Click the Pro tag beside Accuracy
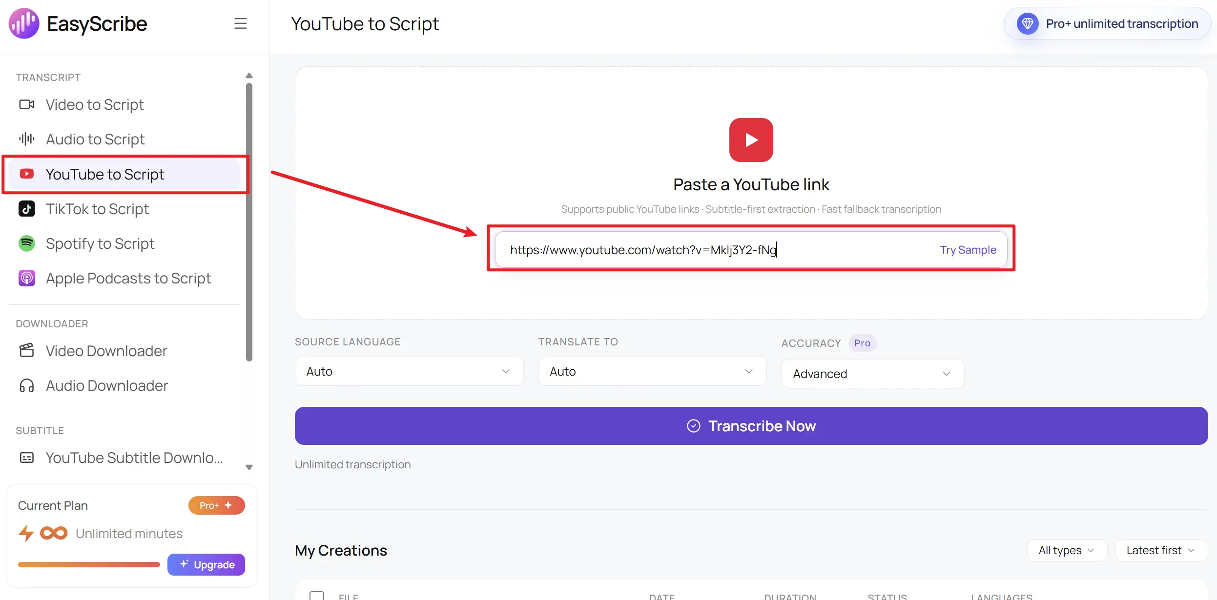The width and height of the screenshot is (1217, 600). click(862, 343)
